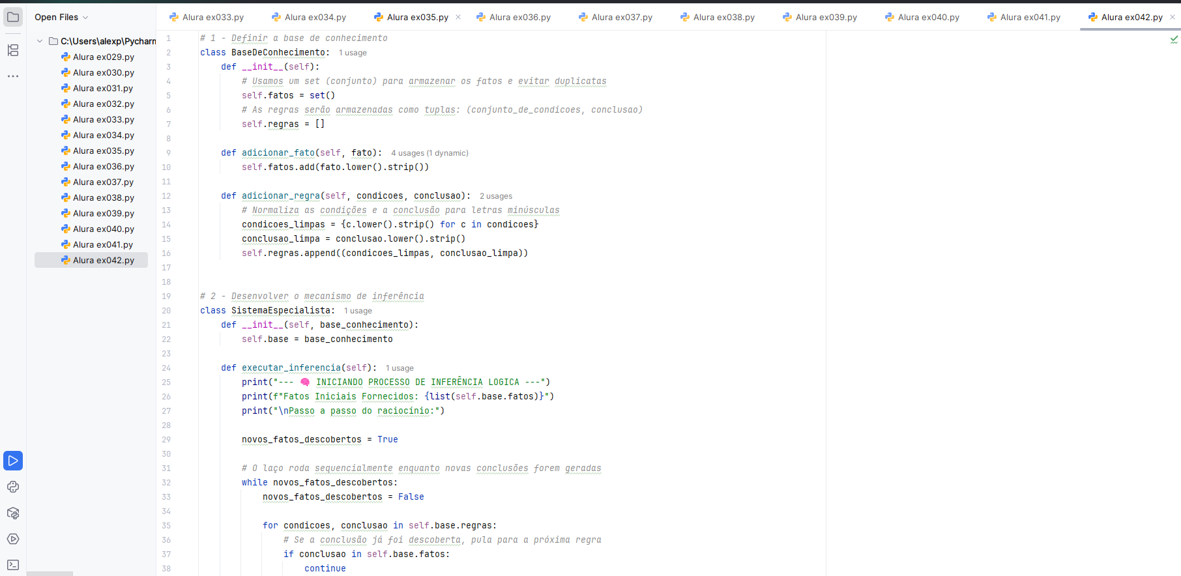Switch to the Alura ex040.py tab
1181x576 pixels.
point(922,17)
